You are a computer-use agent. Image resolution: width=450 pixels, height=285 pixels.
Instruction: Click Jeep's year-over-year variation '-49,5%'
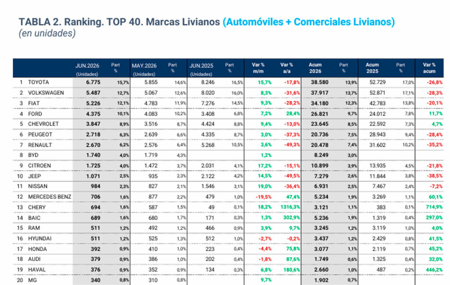pos(292,176)
